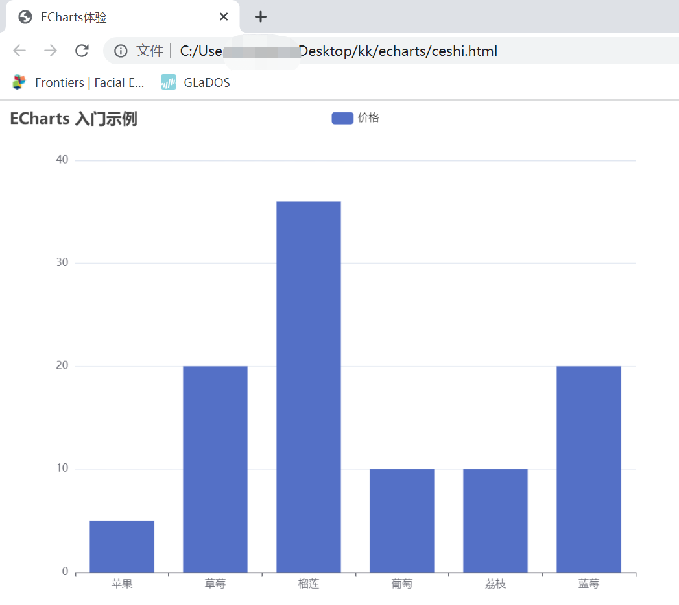Click the file info icon in address bar
Image resolution: width=679 pixels, height=605 pixels.
pos(121,51)
